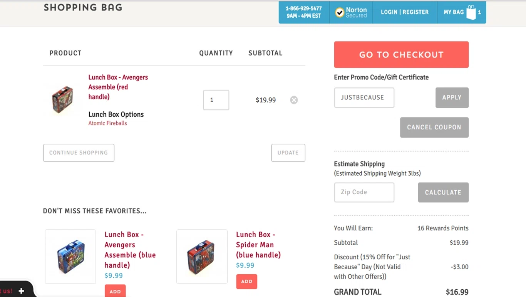Add Spider Man lunch box to bag
This screenshot has height=297, width=526.
[246, 282]
